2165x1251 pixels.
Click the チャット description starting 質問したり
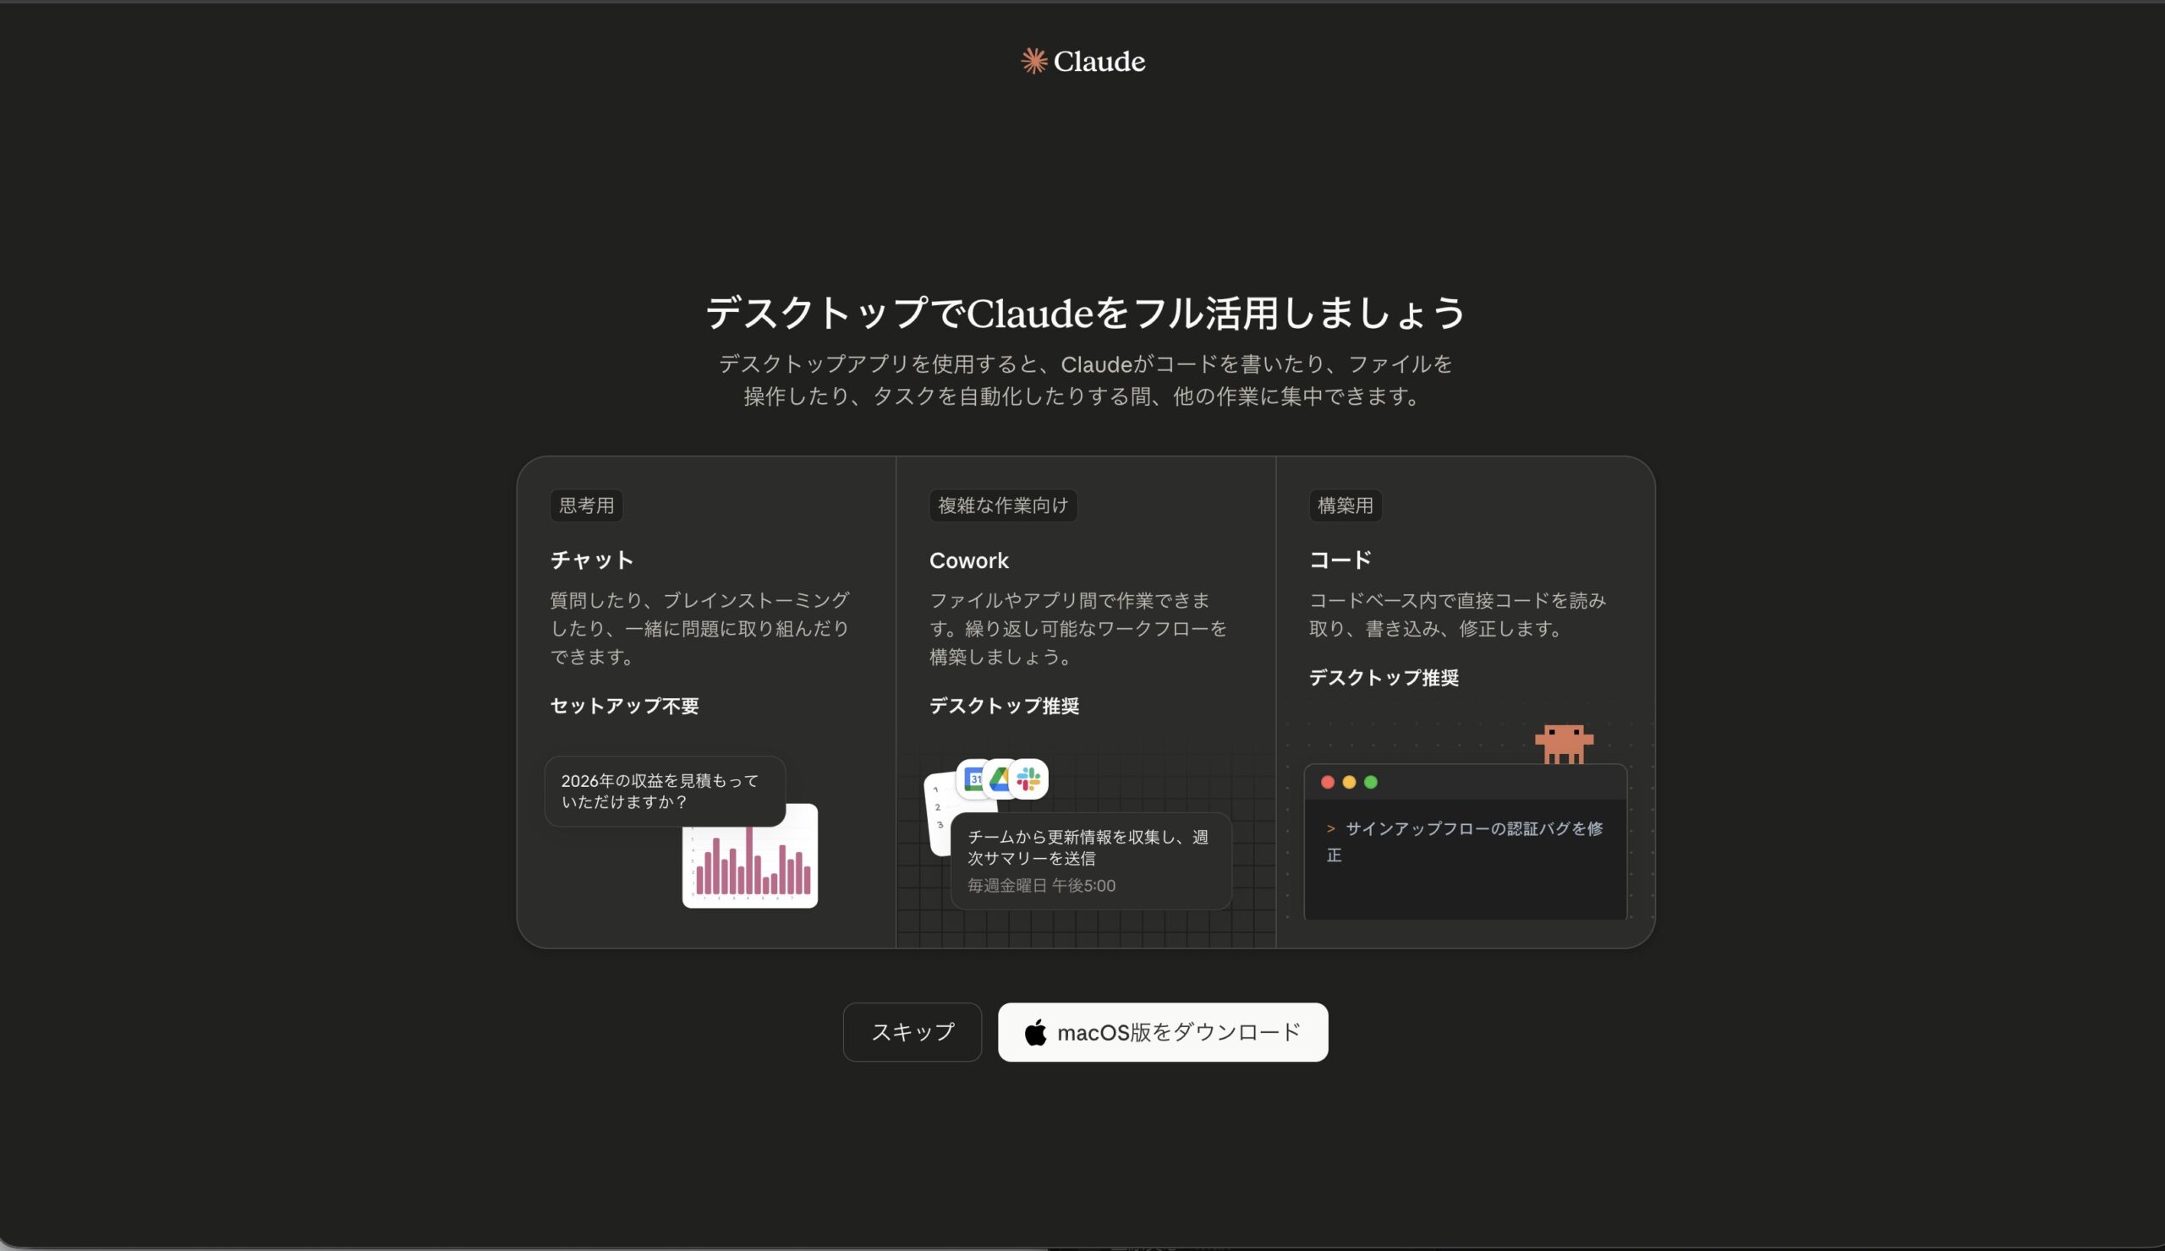700,628
